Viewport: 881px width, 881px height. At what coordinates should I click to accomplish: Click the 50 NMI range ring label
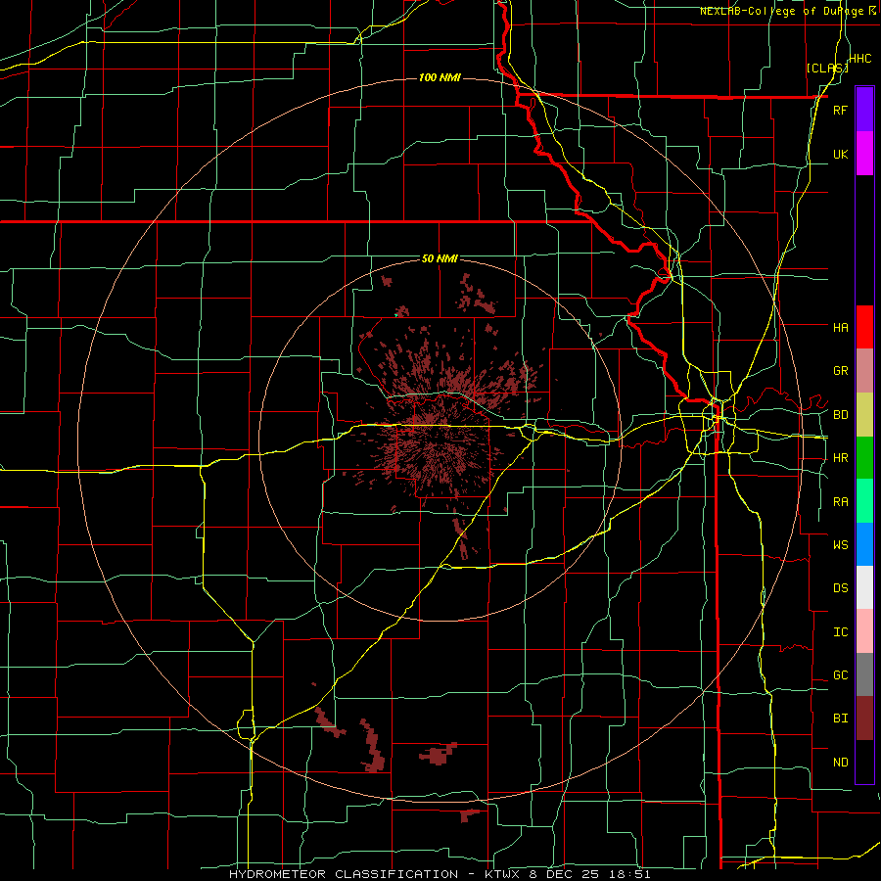click(x=440, y=259)
